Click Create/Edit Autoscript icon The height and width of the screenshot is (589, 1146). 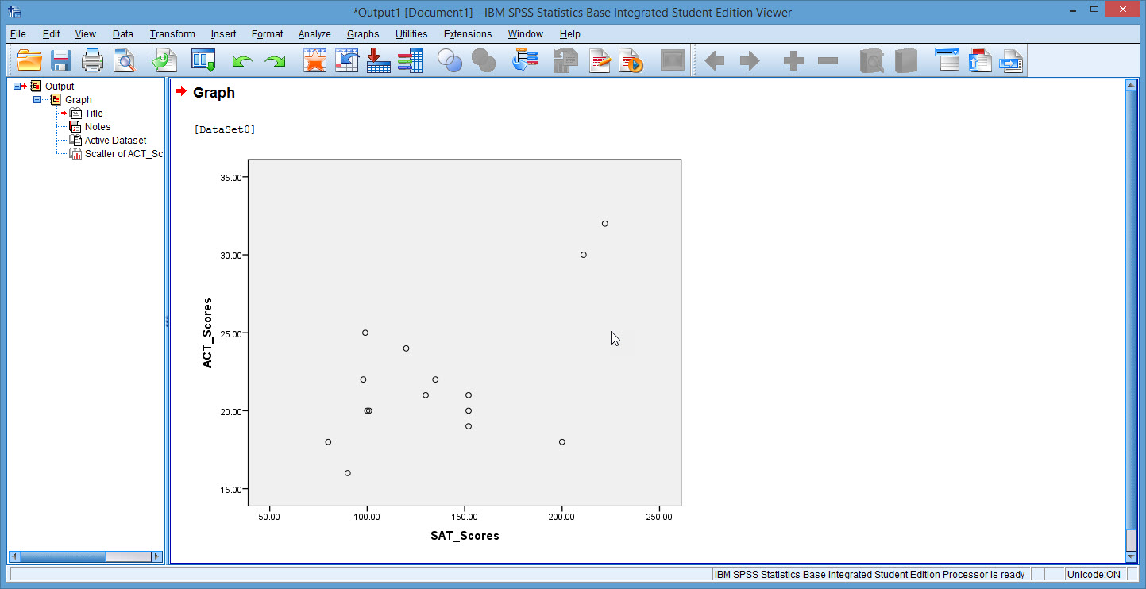pos(600,60)
